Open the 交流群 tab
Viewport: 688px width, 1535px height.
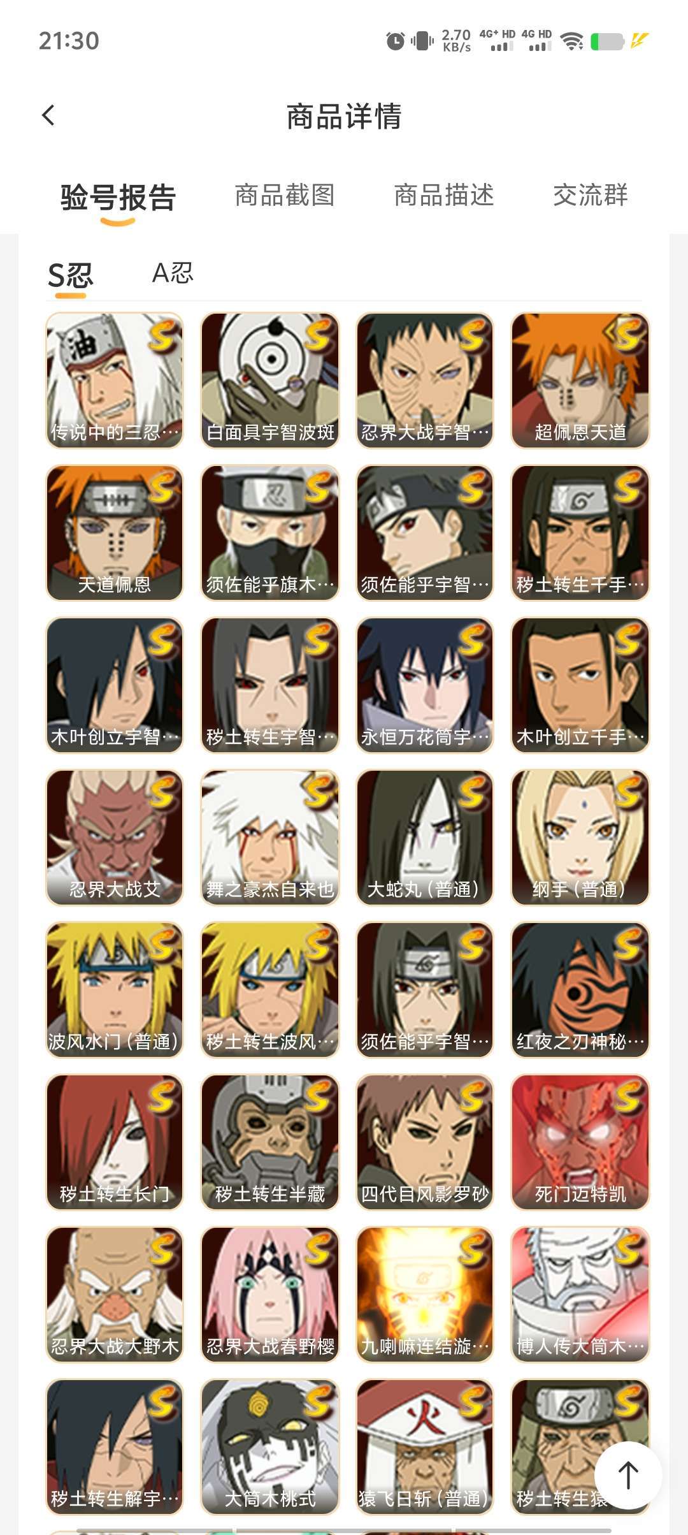pyautogui.click(x=591, y=195)
